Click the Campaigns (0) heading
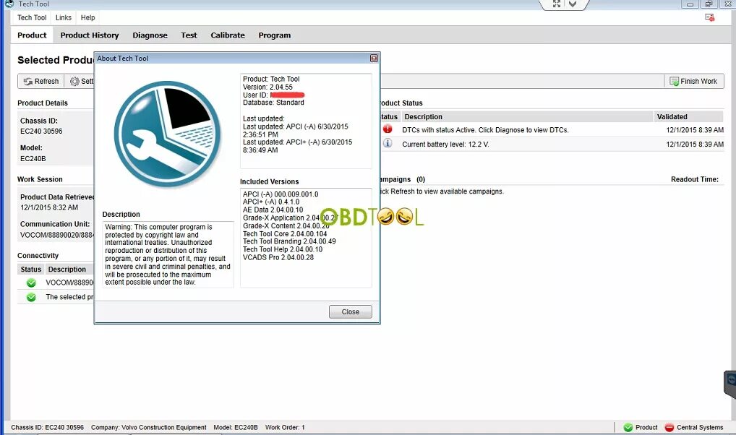736x435 pixels. [402, 179]
